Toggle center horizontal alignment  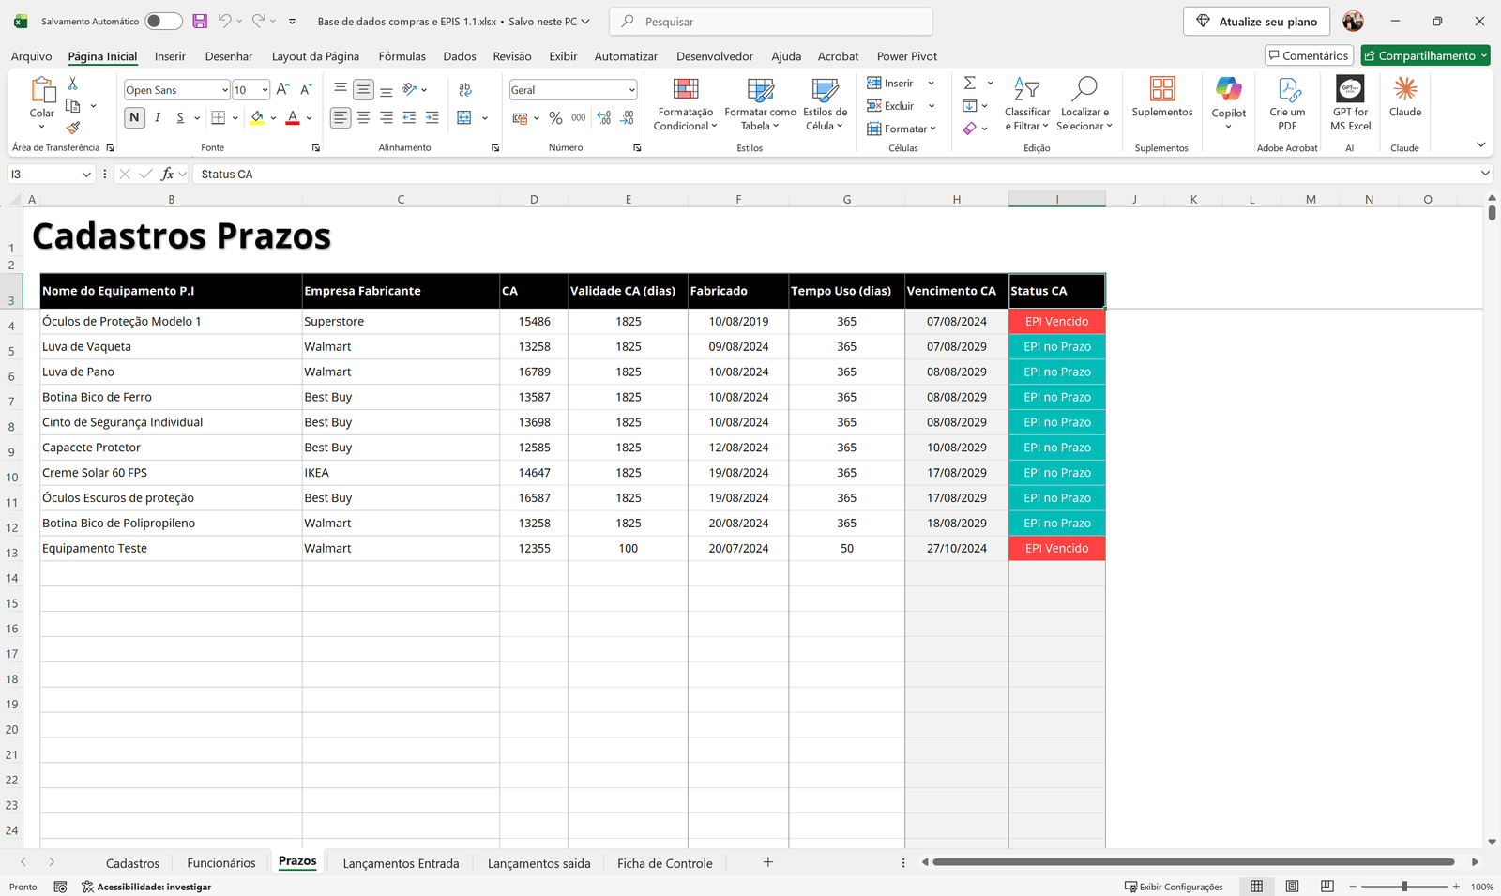[x=363, y=118]
